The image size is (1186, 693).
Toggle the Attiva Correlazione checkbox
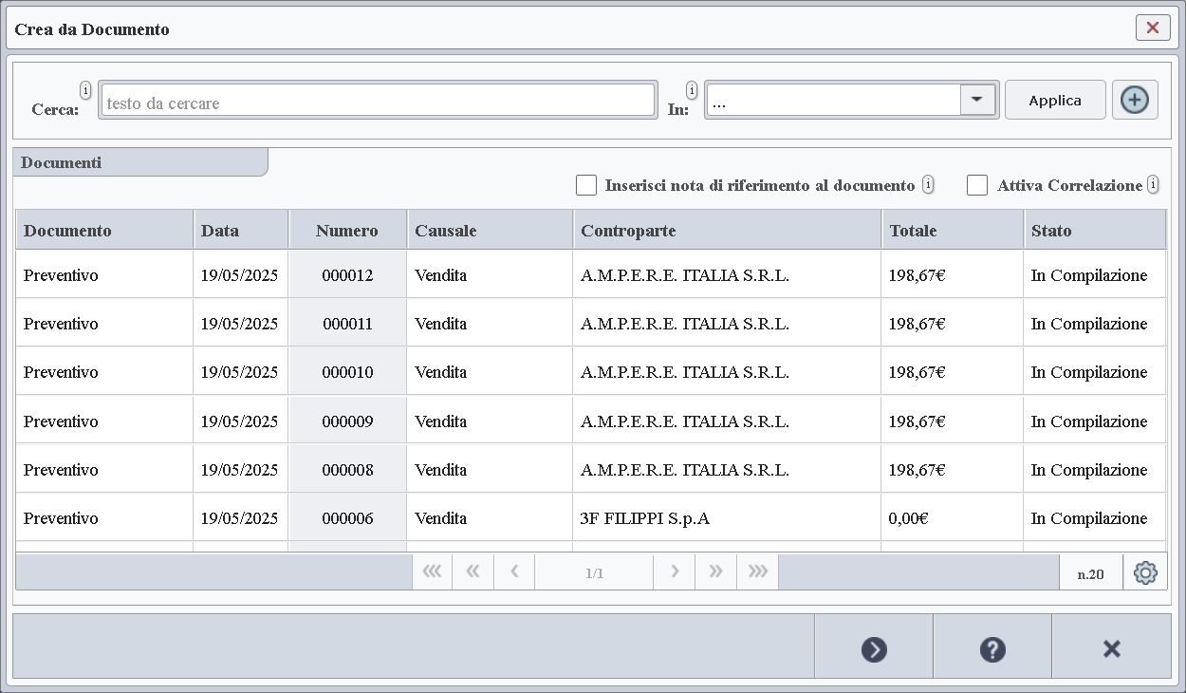pos(977,185)
